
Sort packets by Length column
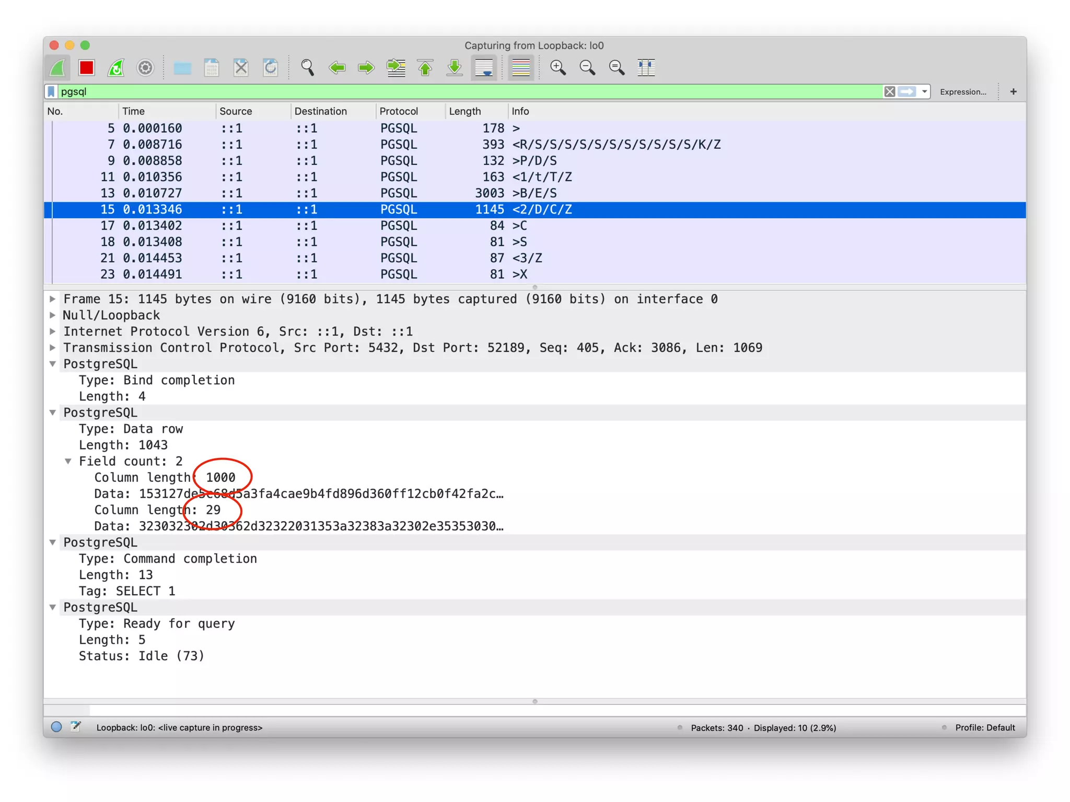476,111
